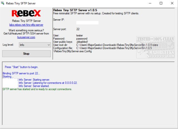Click the Configuration file path
The height and width of the screenshot is (129, 178).
click(x=103, y=50)
